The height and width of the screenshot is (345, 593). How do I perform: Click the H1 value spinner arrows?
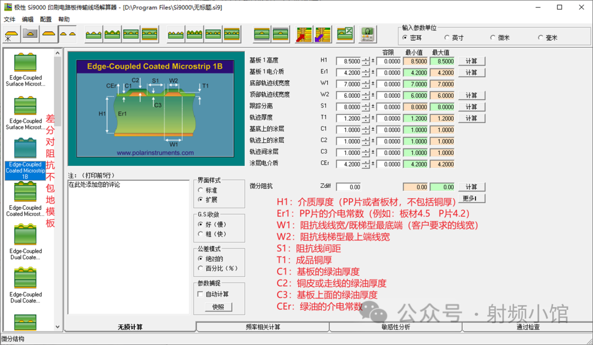[366, 61]
